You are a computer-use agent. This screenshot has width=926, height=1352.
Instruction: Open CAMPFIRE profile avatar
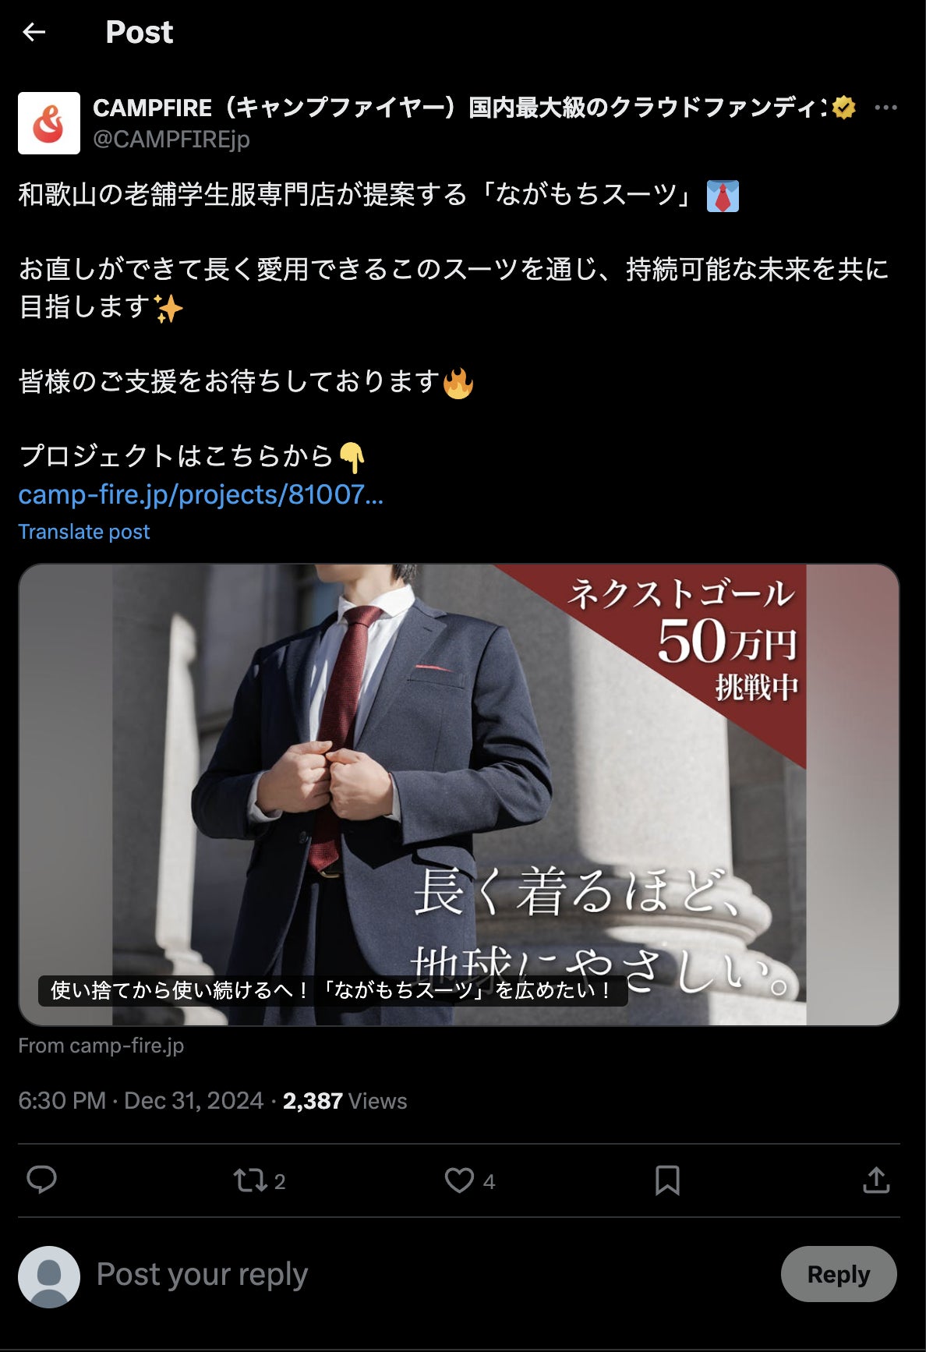coord(49,123)
